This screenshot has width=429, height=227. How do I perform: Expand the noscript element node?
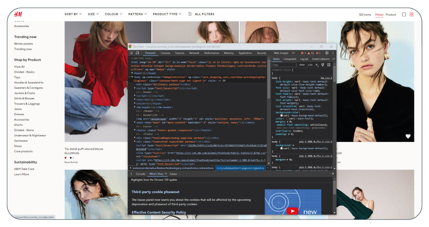pyautogui.click(x=135, y=100)
